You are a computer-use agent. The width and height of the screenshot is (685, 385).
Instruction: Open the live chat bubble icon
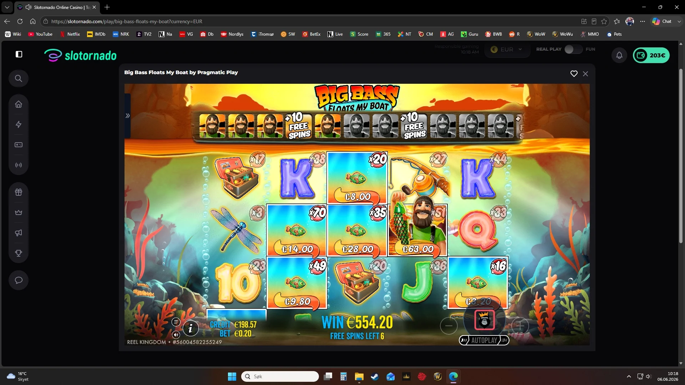click(19, 280)
